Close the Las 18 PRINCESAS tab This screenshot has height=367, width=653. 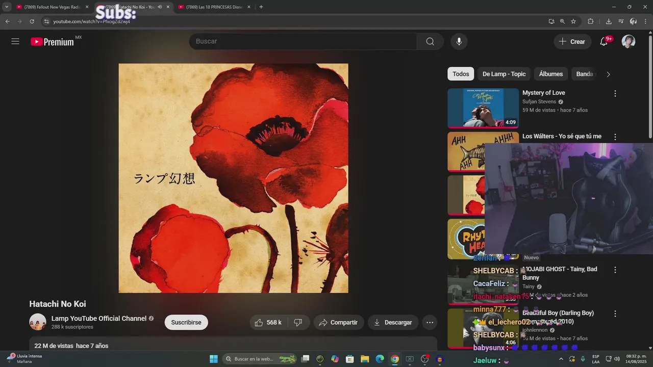click(249, 7)
